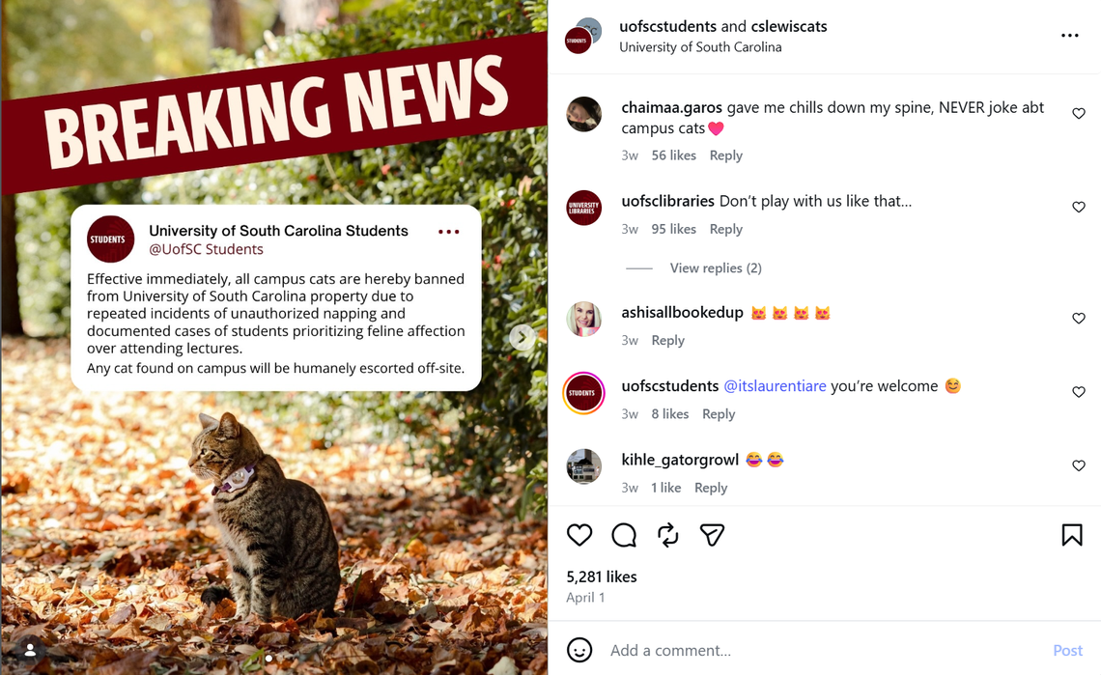
Task: Toggle like on kihle_gatorgrowl's comment
Action: point(1078,465)
